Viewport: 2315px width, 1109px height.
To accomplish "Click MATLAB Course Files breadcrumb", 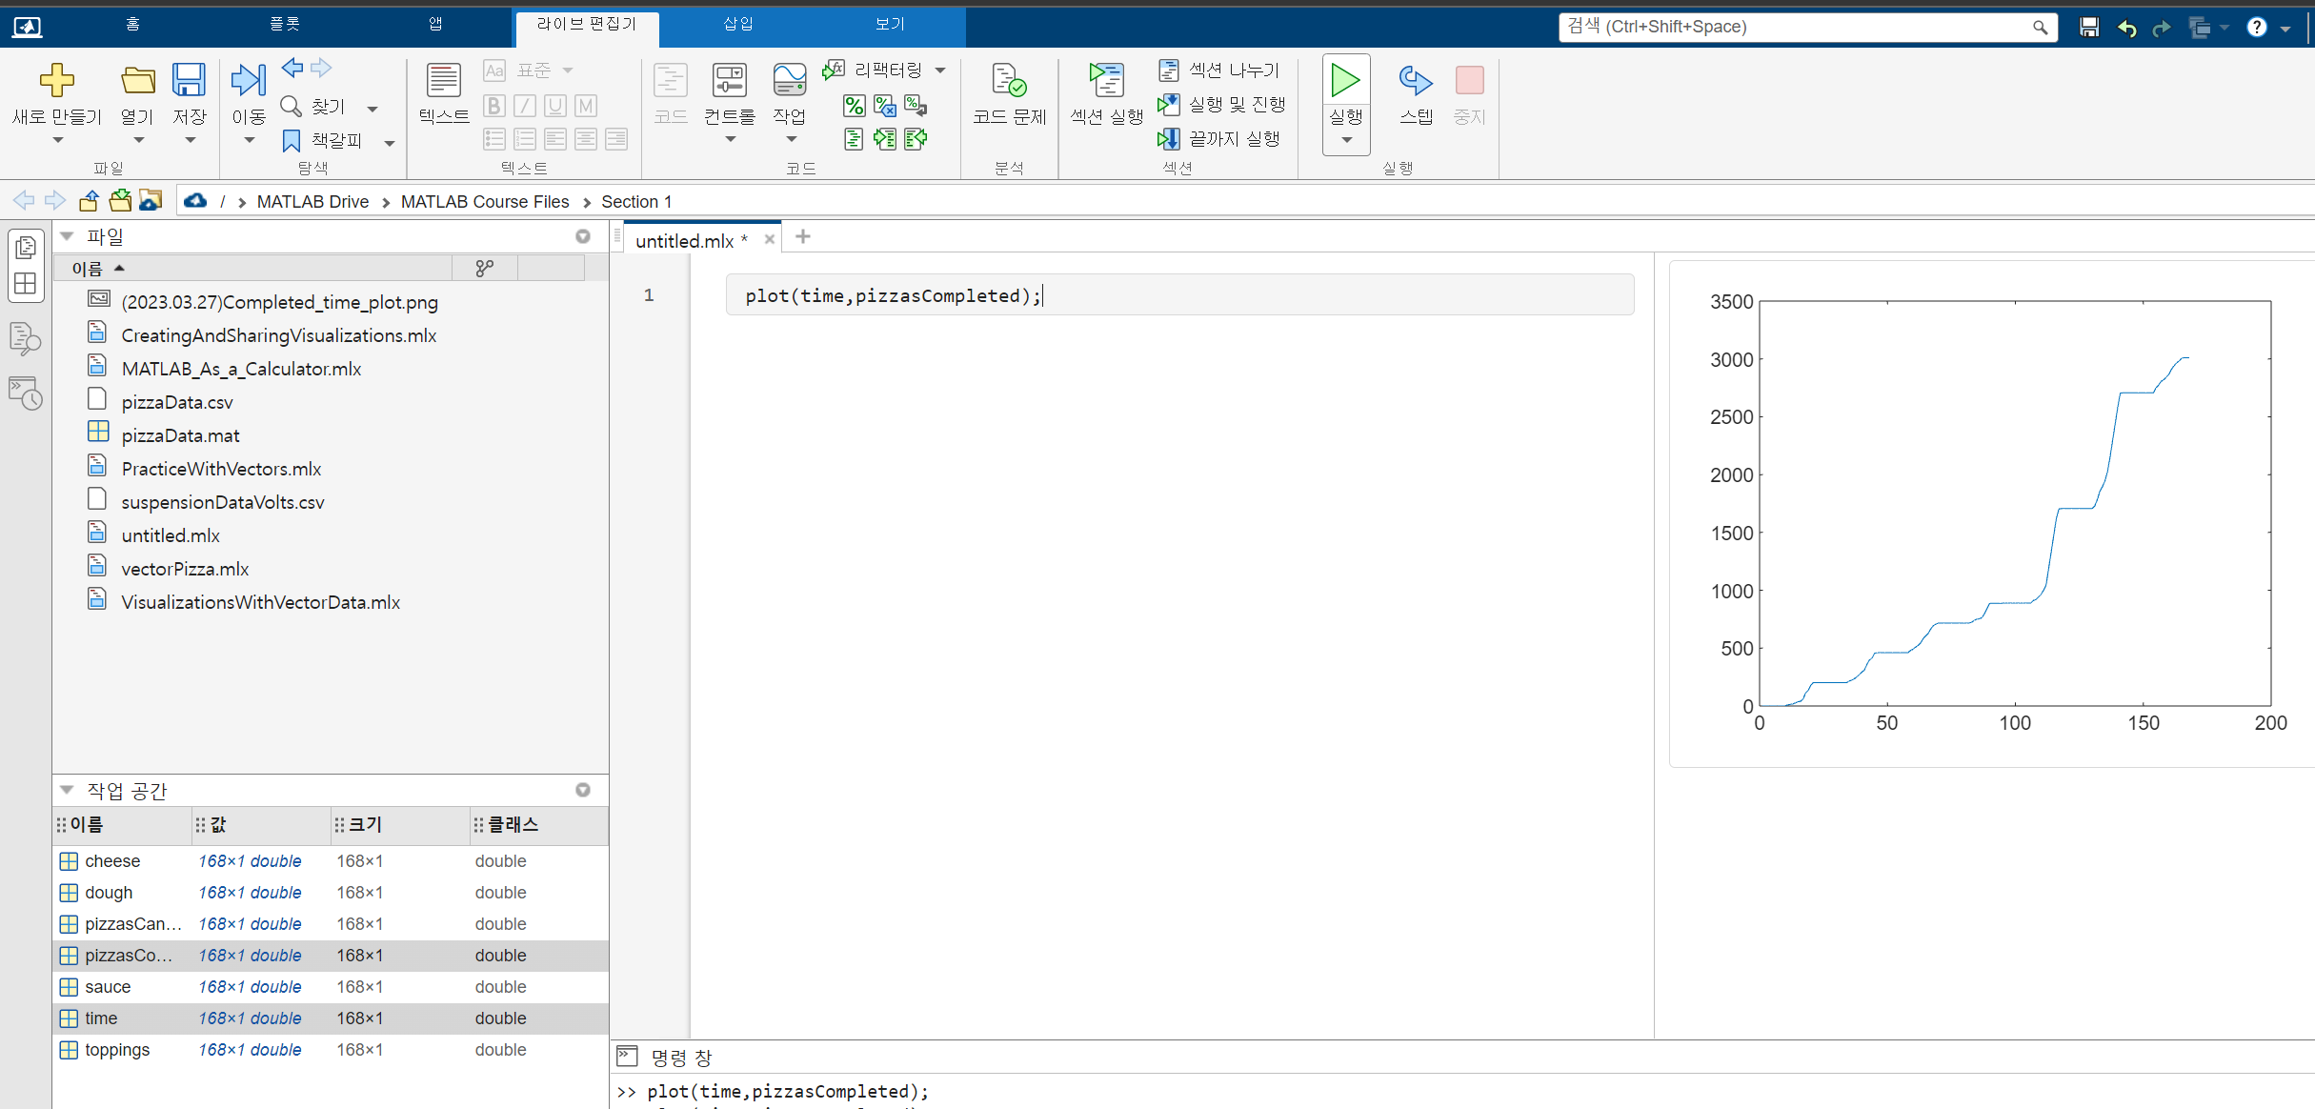I will (x=484, y=201).
